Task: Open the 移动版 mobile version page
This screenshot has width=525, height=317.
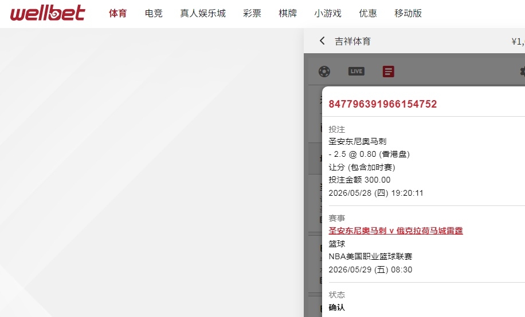Action: tap(408, 13)
